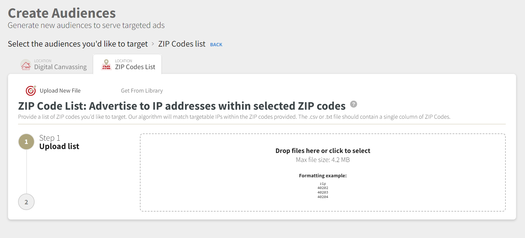Open the 'Select the audiences you'd like to target' breadcrumb

point(78,44)
